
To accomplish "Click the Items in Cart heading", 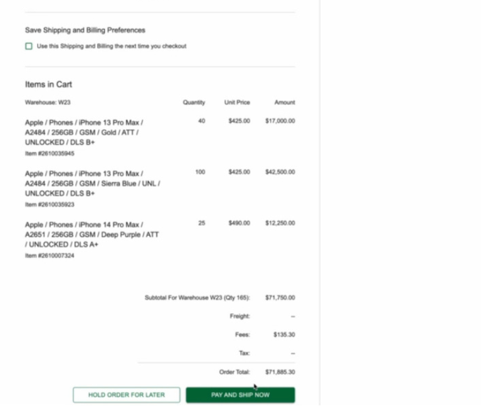I will point(48,84).
